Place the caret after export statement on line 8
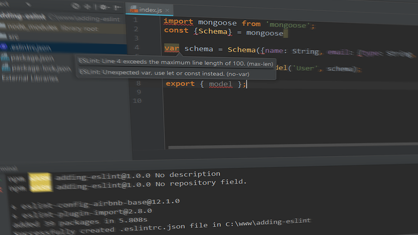The image size is (418, 235). [247, 84]
